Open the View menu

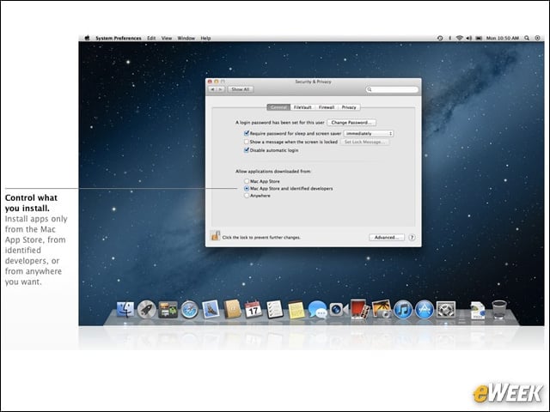(167, 38)
